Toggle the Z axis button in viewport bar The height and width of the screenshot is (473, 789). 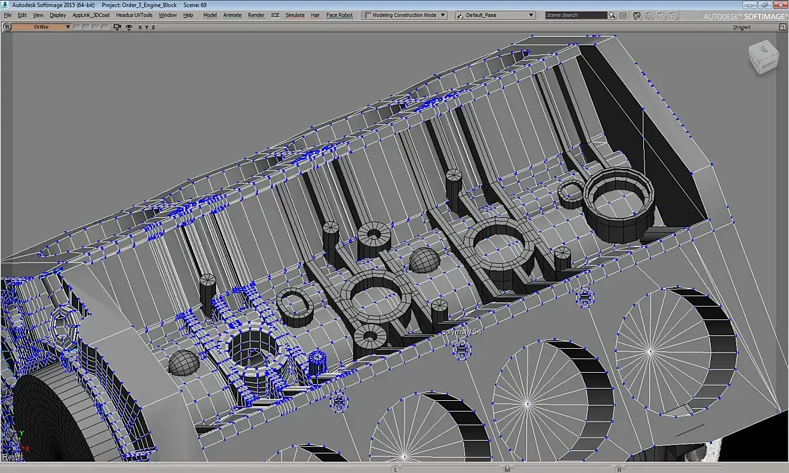(x=153, y=27)
